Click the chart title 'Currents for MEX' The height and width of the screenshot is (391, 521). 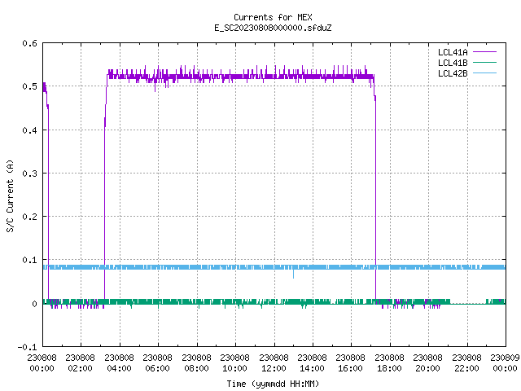pos(273,17)
